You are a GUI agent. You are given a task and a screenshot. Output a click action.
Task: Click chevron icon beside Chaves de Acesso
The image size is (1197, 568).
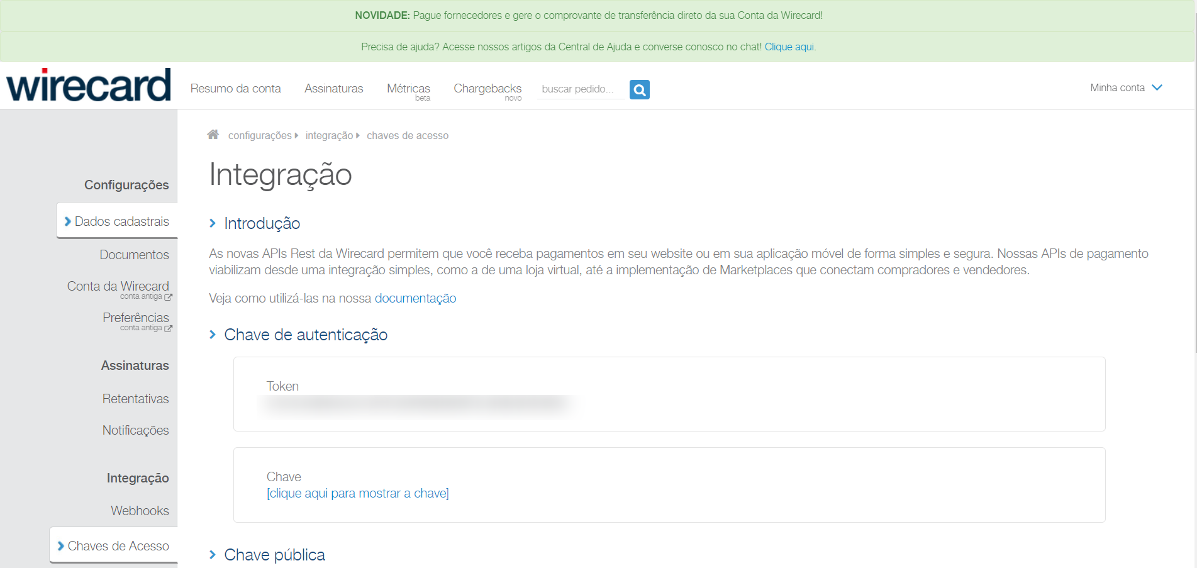tap(61, 546)
